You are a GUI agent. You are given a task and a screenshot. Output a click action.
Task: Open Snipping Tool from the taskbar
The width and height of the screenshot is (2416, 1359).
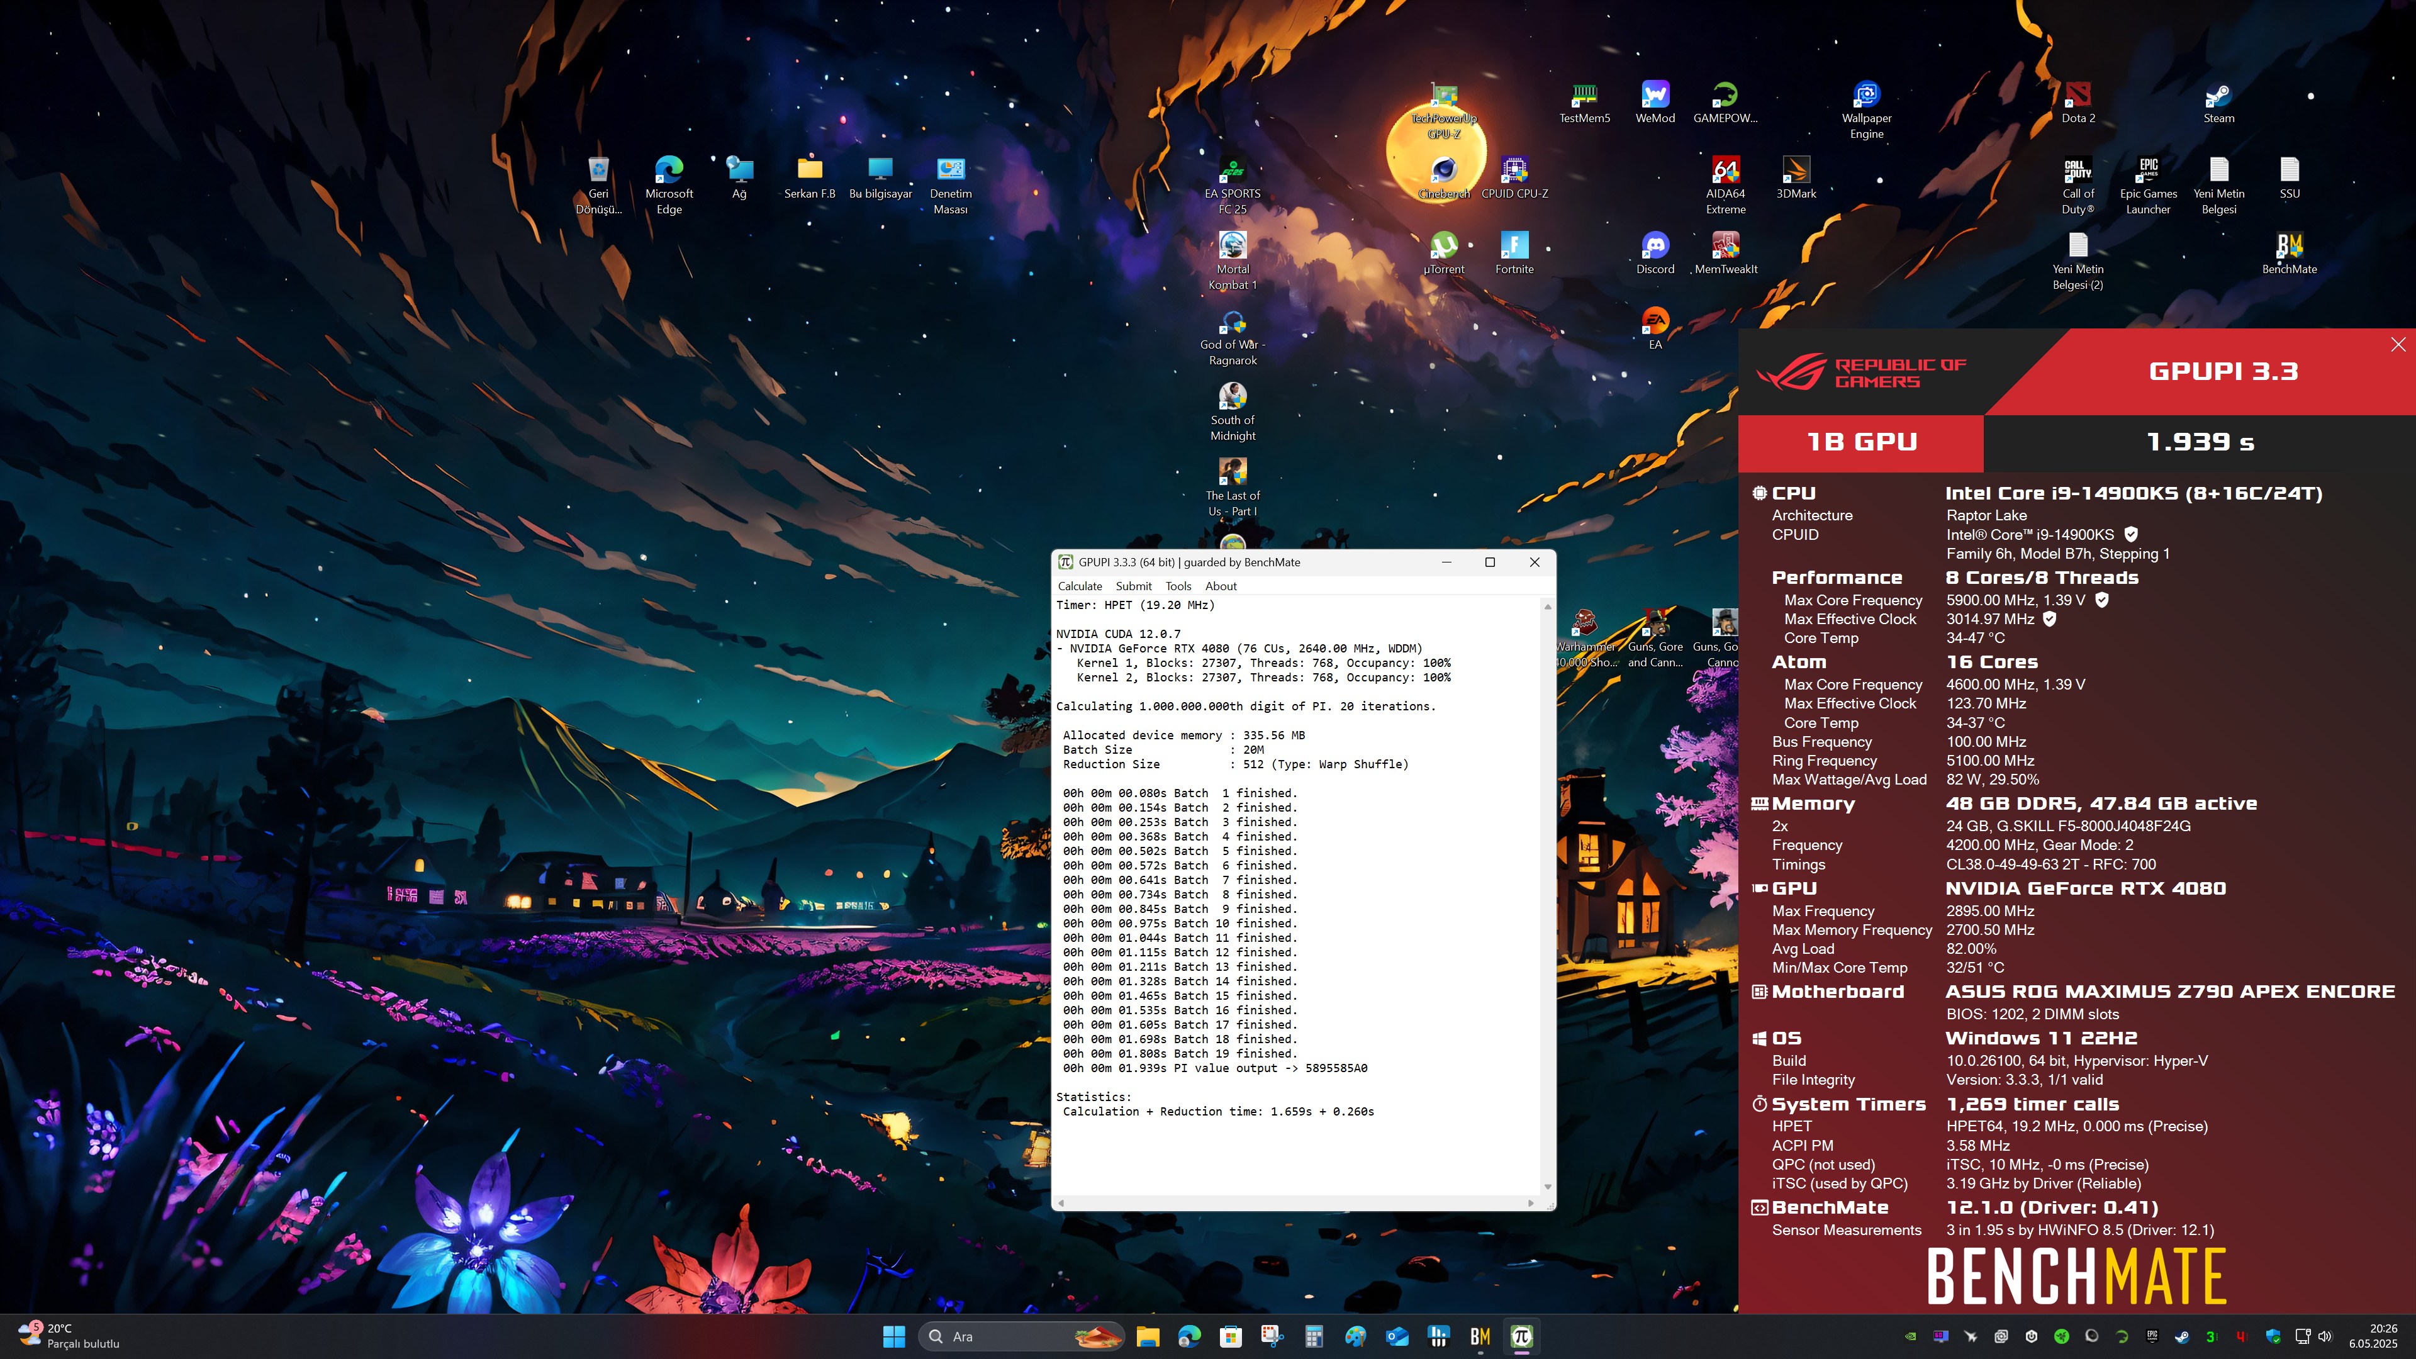point(1272,1336)
